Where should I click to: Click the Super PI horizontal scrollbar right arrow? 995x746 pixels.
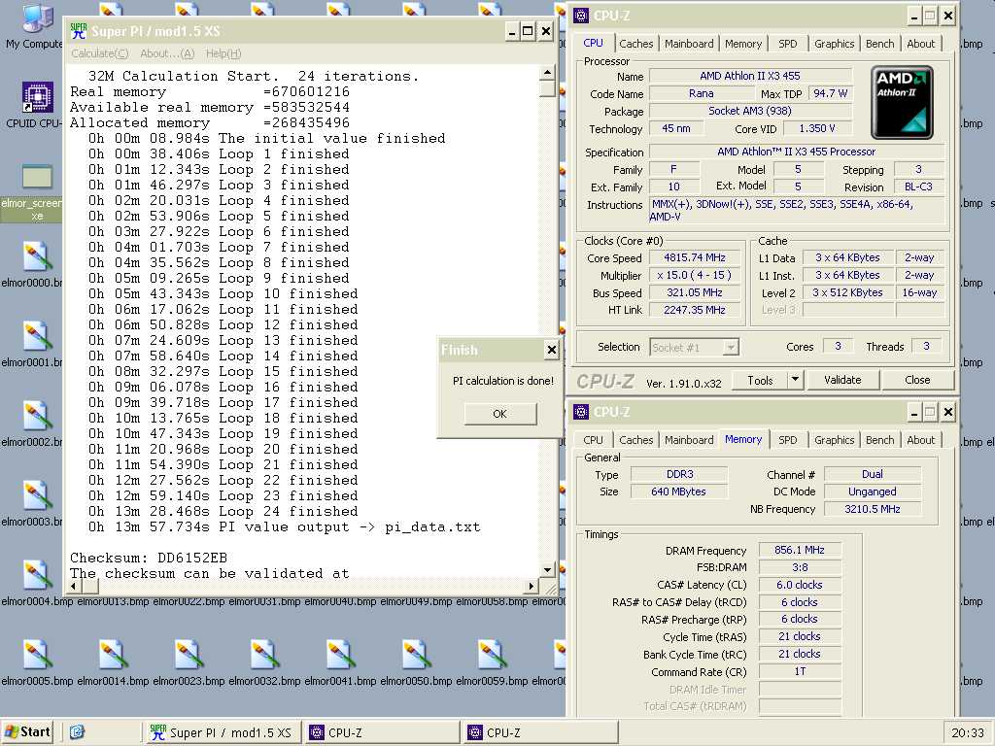(532, 586)
